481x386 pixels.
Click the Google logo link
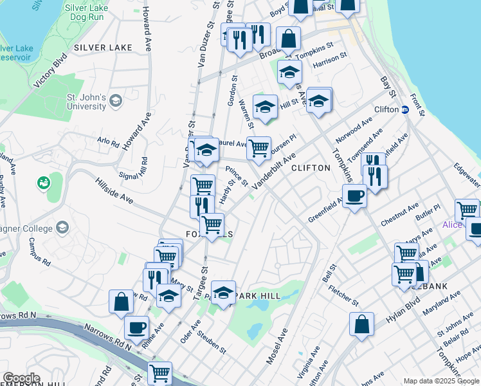(x=21, y=378)
